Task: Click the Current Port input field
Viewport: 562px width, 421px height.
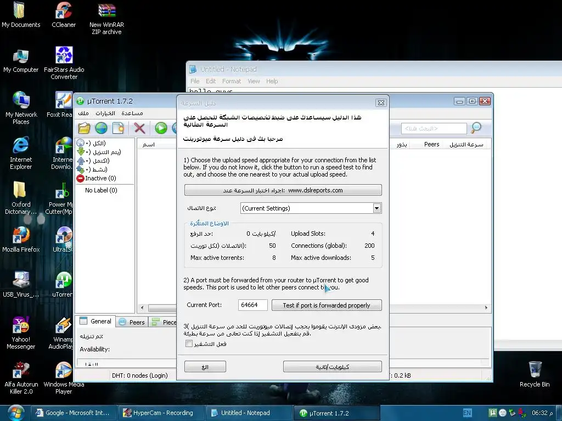Action: click(252, 305)
